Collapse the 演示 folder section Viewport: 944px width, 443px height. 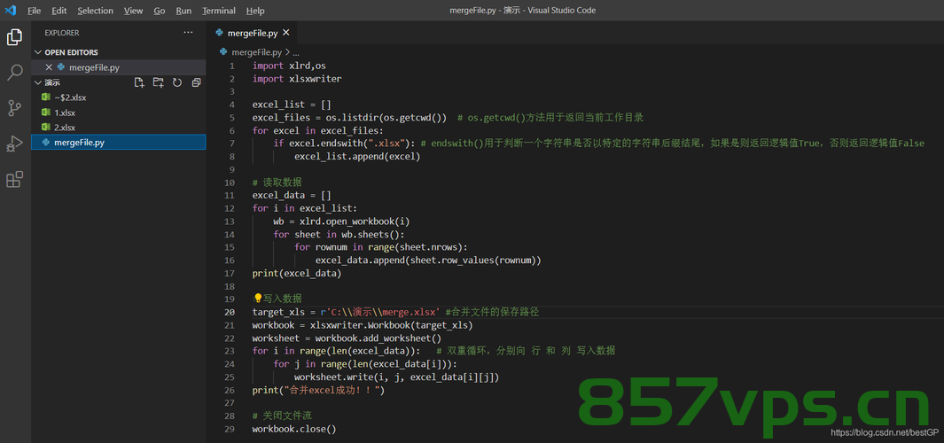click(x=38, y=82)
